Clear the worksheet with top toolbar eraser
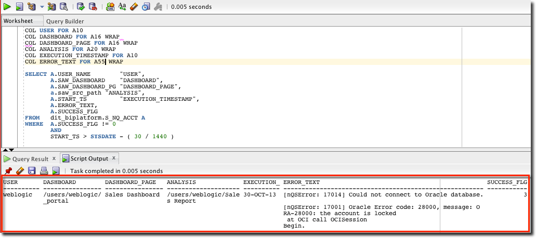Viewport: 536px width, 238px height. (x=134, y=6)
